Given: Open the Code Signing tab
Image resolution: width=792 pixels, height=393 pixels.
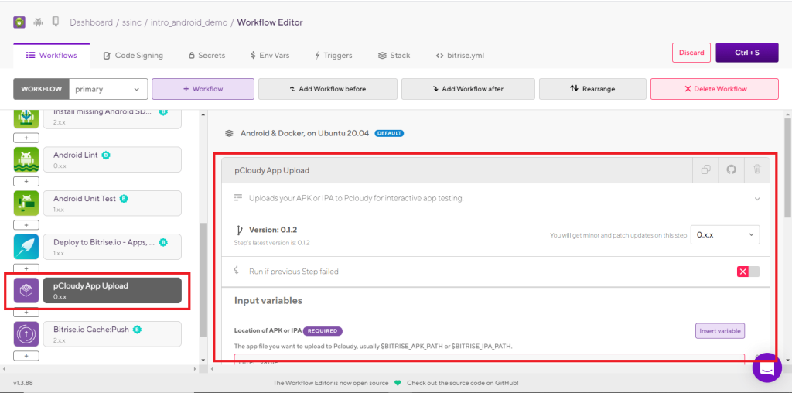Looking at the screenshot, I should (133, 56).
